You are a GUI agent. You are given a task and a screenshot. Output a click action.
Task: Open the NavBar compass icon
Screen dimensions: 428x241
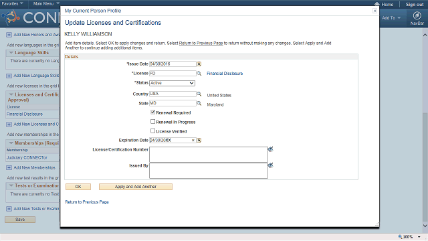pos(417,15)
